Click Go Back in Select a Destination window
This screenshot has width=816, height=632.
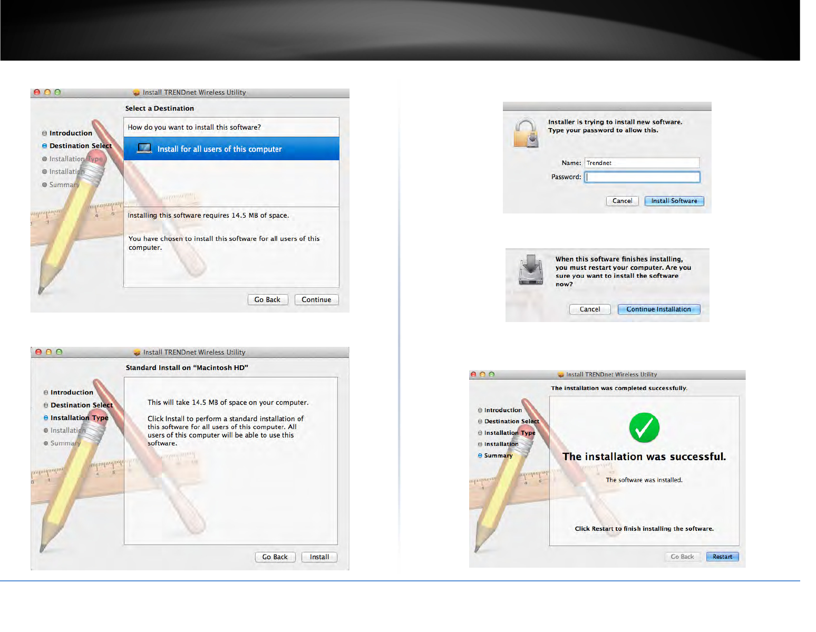tap(267, 299)
